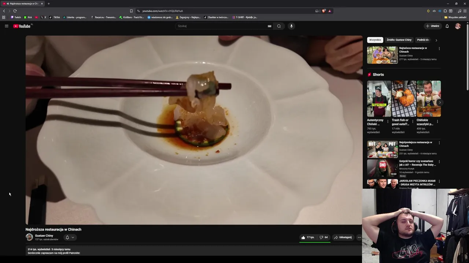469x263 pixels.
Task: Click the browser address bar URL
Action: pos(162,11)
